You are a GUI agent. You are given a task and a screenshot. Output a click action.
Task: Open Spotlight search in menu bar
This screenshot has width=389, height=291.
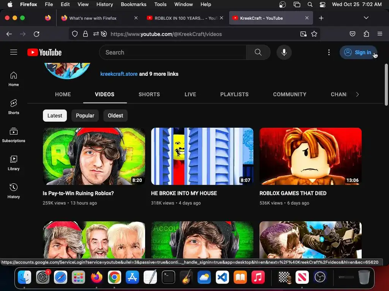[x=310, y=5]
